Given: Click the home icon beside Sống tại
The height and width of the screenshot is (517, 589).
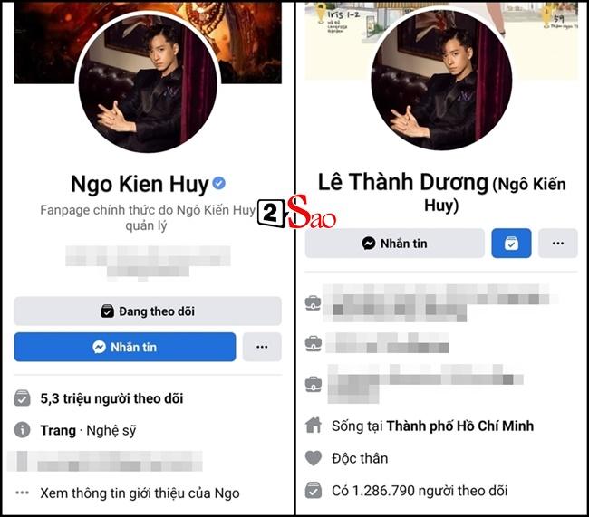Looking at the screenshot, I should click(x=314, y=425).
